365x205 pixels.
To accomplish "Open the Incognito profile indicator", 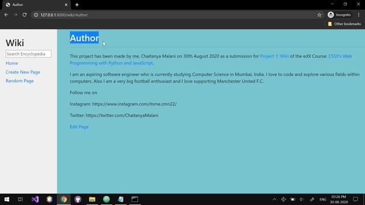I will pos(339,15).
